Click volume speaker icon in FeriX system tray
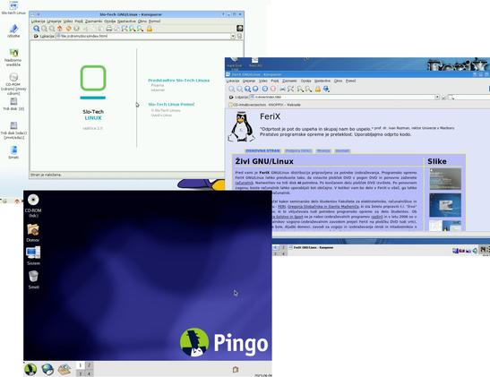 475,250
